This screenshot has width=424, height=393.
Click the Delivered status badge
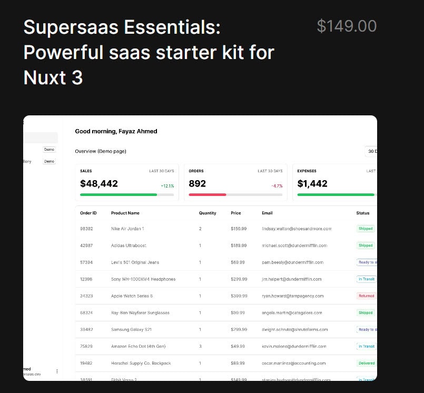(367, 363)
